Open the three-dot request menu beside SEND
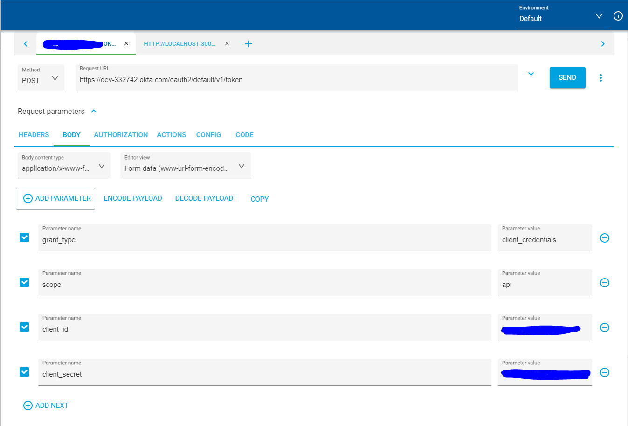The height and width of the screenshot is (426, 628). (x=600, y=78)
